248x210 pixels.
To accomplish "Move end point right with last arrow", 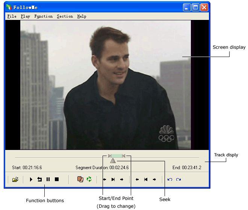I will point(154,180).
